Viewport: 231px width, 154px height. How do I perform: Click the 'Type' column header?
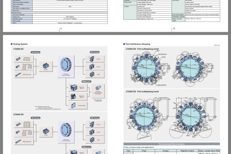(128, 151)
